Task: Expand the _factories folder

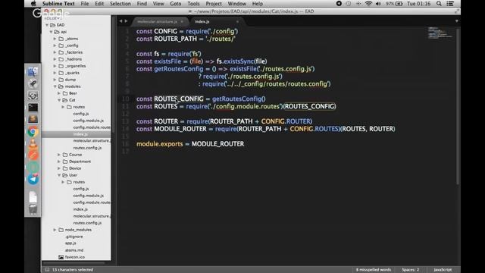Action: click(55, 52)
